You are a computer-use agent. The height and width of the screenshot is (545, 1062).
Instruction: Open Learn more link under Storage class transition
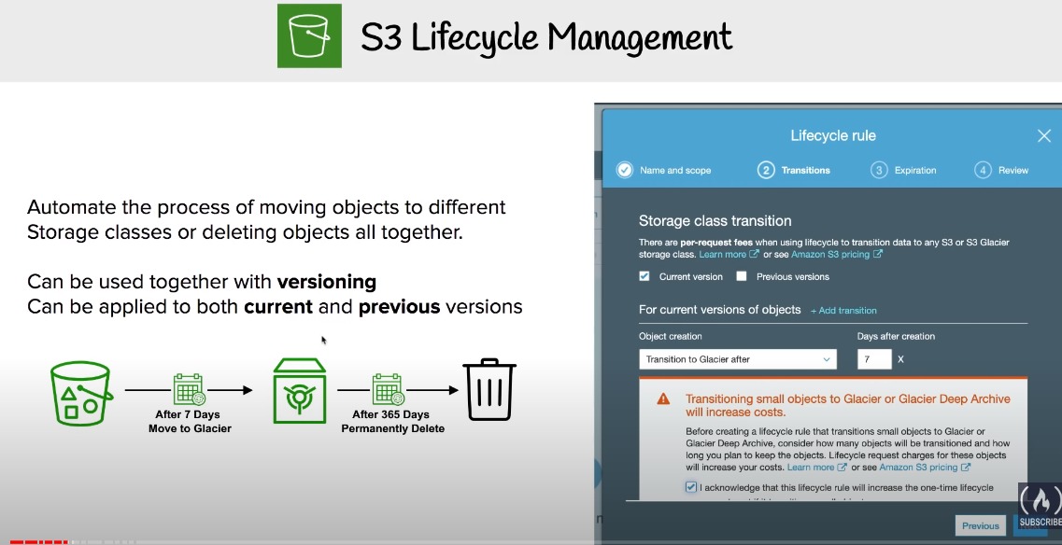(x=729, y=255)
